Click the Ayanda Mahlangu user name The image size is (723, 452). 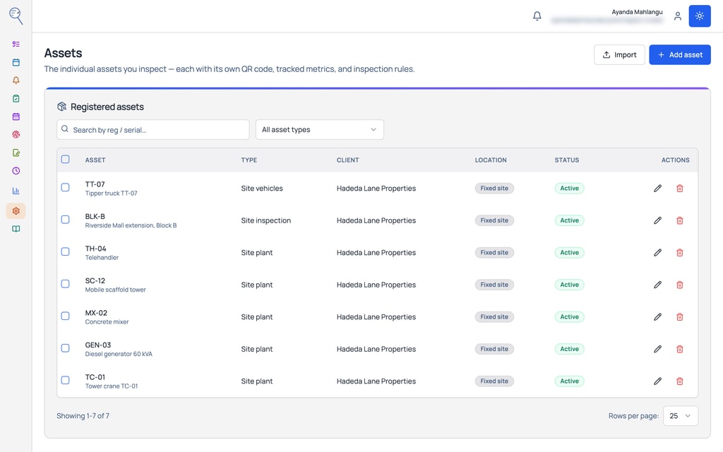pos(637,12)
